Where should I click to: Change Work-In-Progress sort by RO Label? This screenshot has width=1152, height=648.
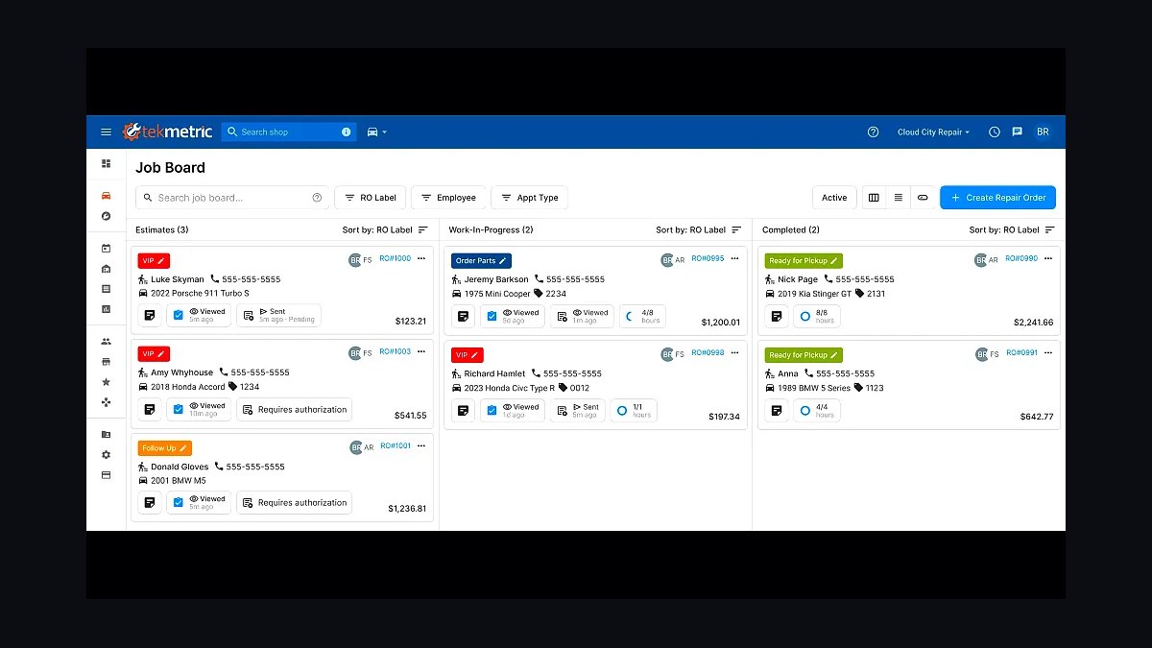[699, 230]
